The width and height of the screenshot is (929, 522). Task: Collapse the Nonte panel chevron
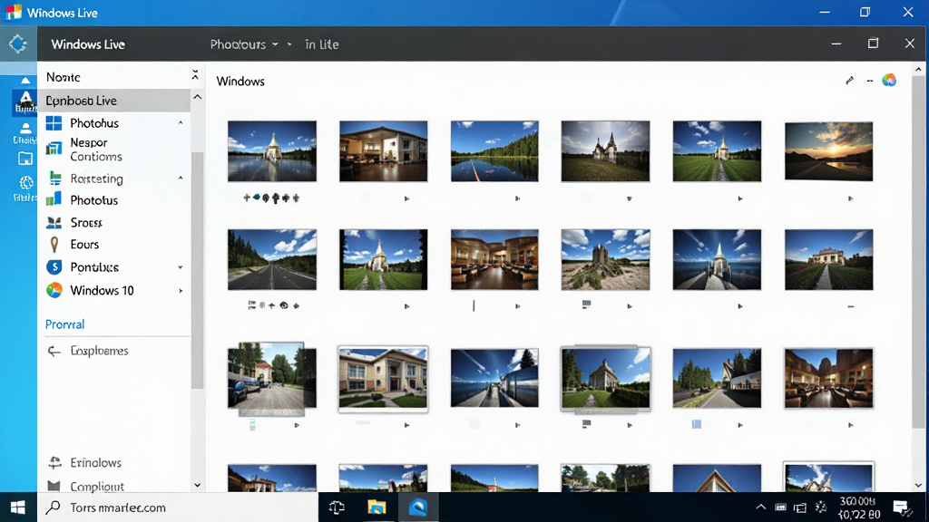click(x=194, y=75)
